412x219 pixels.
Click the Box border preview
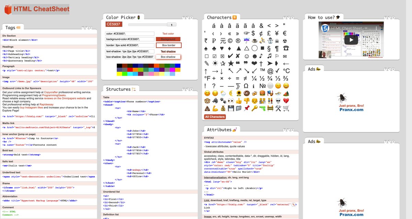click(168, 45)
